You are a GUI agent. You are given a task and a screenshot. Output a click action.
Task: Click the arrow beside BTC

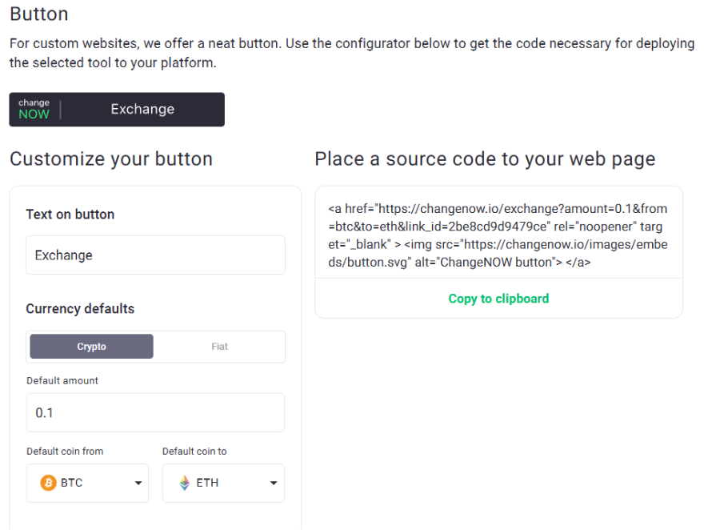pyautogui.click(x=138, y=483)
